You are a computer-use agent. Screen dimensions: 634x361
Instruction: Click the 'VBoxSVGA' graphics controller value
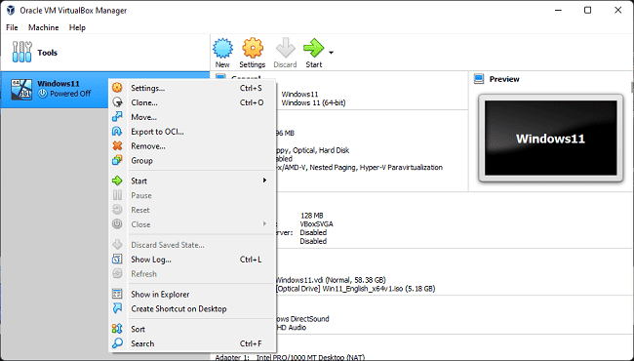(317, 223)
